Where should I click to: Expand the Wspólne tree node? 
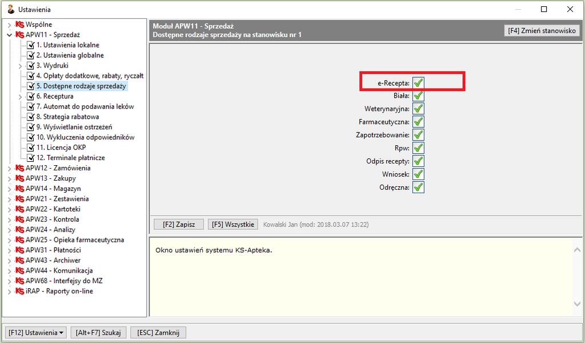coord(9,25)
